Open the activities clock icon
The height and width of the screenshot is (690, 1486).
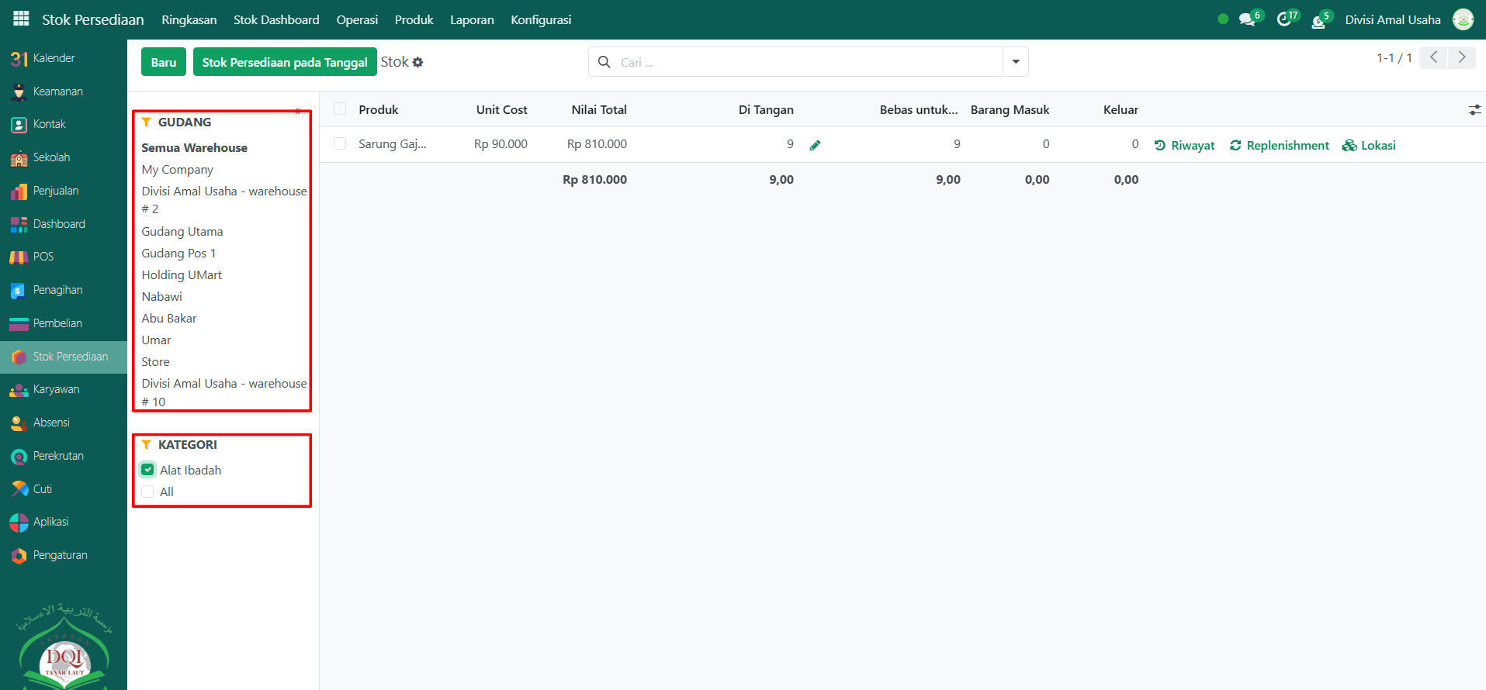[1284, 19]
